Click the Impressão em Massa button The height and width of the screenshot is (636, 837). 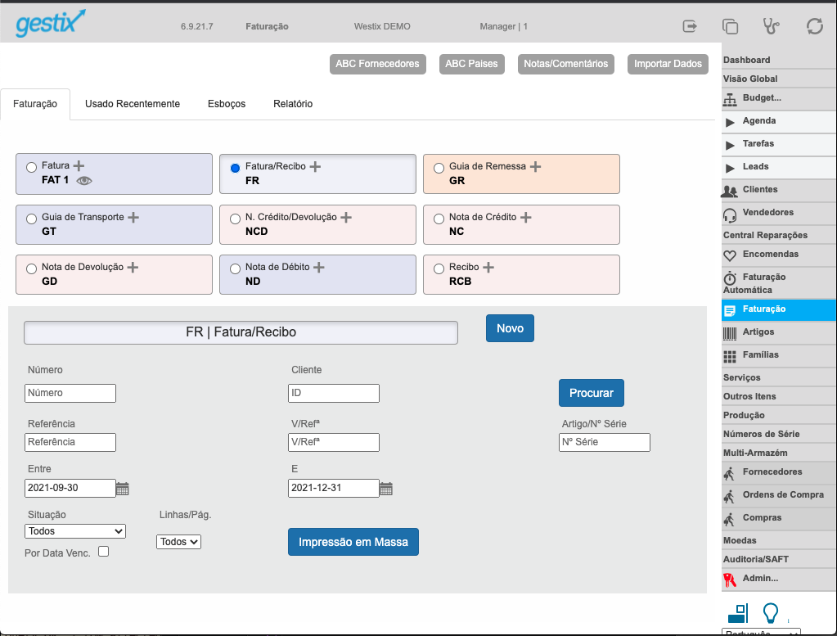tap(353, 542)
